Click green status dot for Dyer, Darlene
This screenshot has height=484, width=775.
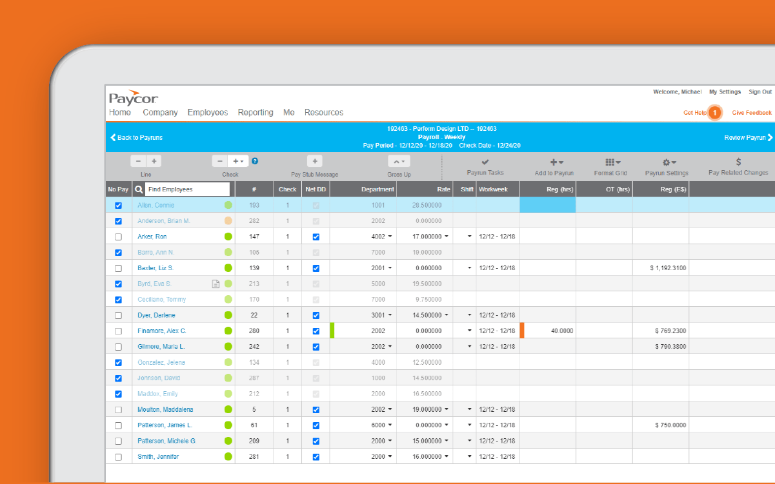tap(228, 315)
